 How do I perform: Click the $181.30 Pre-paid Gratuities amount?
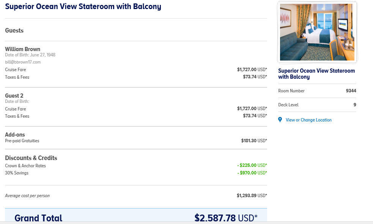pyautogui.click(x=254, y=141)
